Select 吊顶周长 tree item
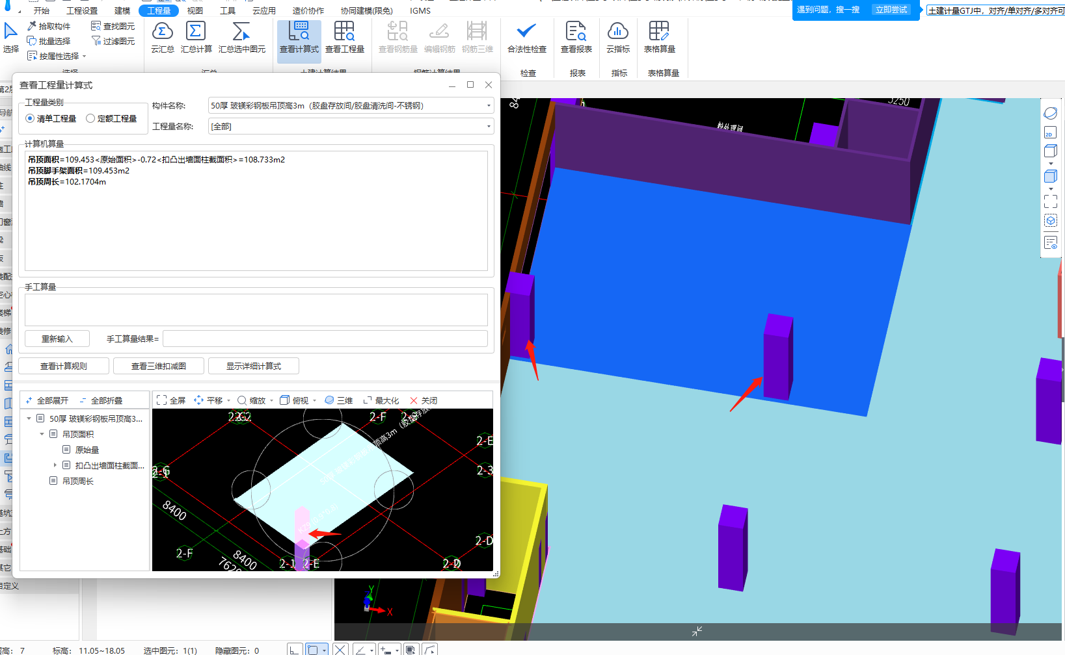This screenshot has width=1065, height=655. 78,481
